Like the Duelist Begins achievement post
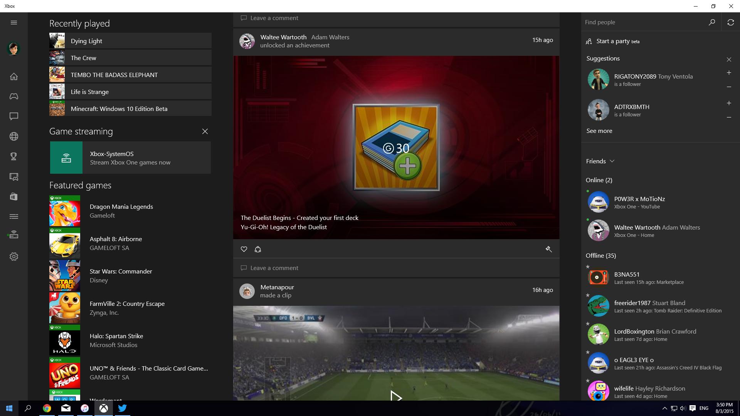Image resolution: width=740 pixels, height=416 pixels. pyautogui.click(x=244, y=249)
